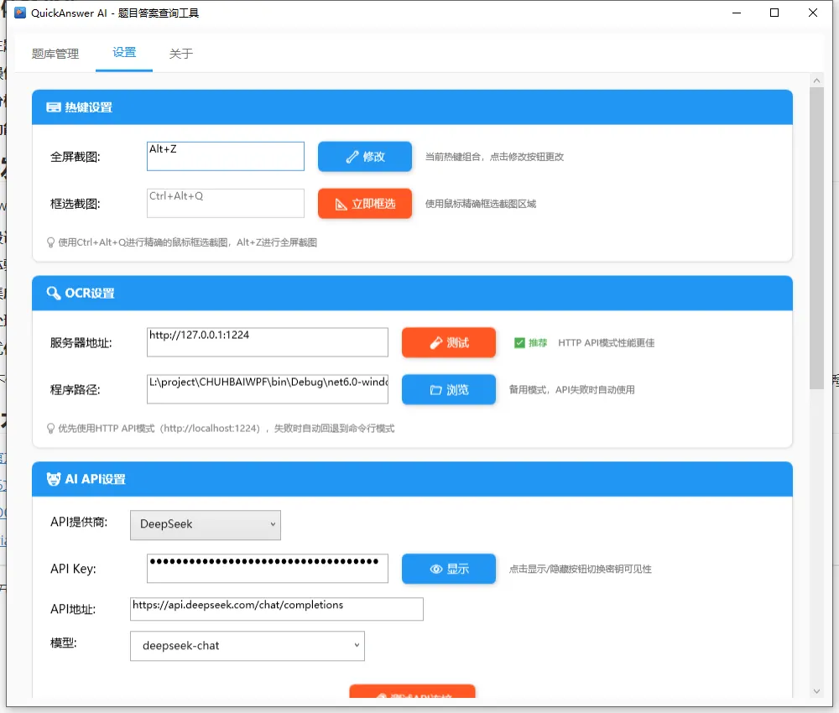Click the scrollbar down arrow
Image resolution: width=839 pixels, height=713 pixels.
816,690
